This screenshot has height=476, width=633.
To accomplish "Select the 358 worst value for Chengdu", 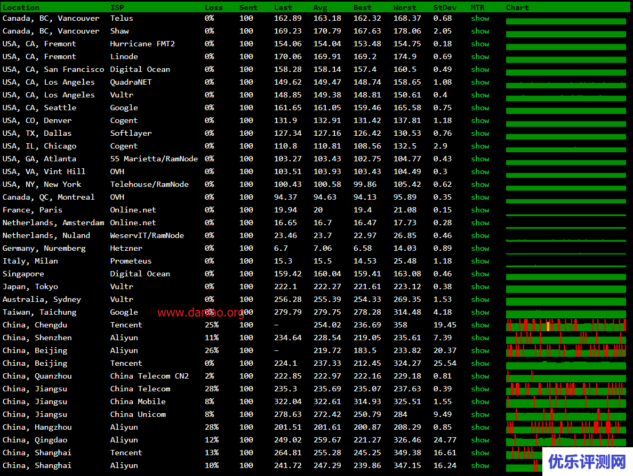I will click(x=400, y=325).
